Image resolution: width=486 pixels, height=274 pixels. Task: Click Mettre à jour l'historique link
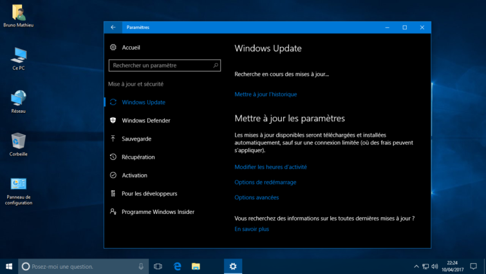(266, 94)
